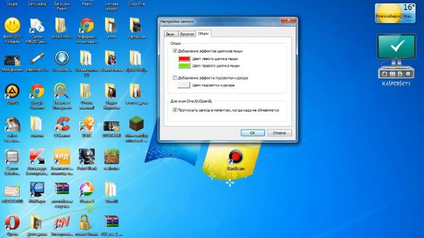Toggle mouse click effects checkbox

click(175, 51)
